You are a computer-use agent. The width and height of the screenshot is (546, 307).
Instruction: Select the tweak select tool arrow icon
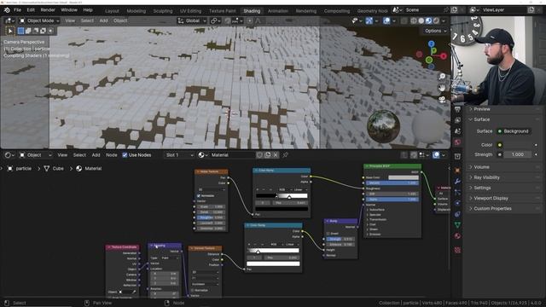tap(10, 31)
